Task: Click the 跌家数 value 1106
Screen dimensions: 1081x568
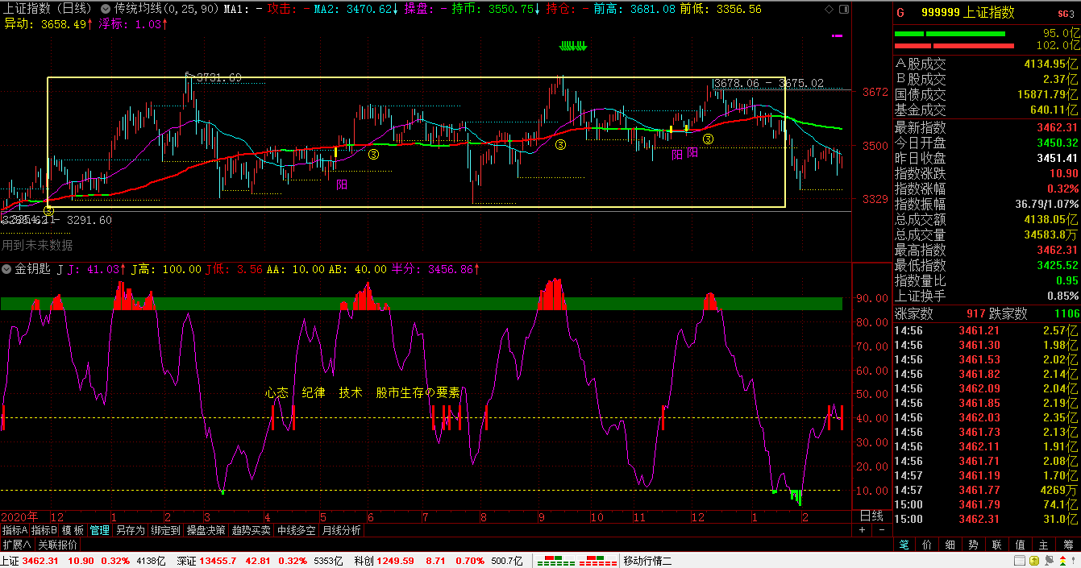Action: [1066, 313]
